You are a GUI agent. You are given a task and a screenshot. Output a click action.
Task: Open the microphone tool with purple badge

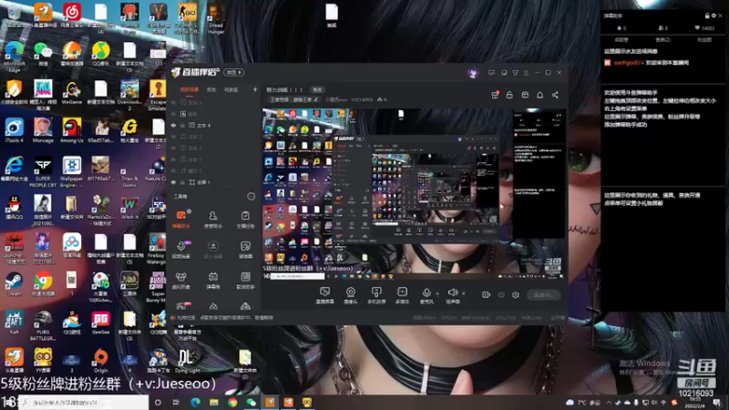tap(180, 249)
